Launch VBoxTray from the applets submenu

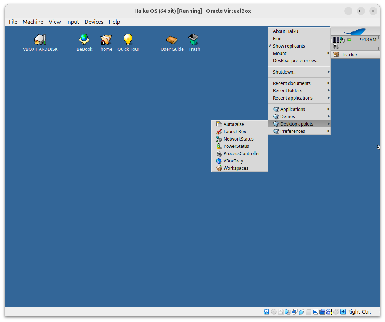(x=239, y=161)
